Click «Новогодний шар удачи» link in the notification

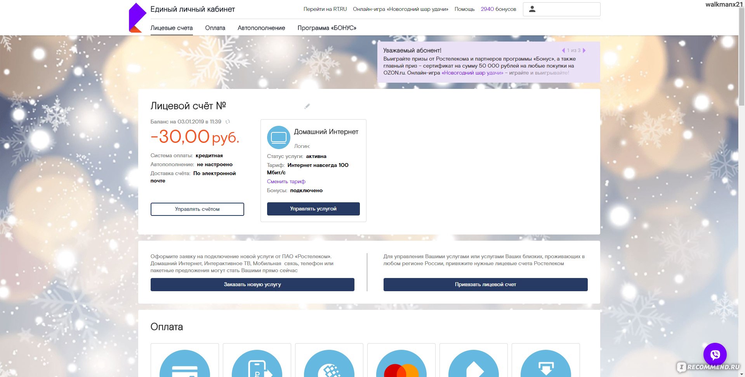click(x=472, y=73)
